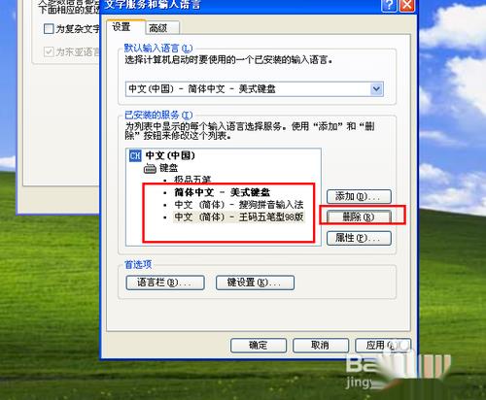The width and height of the screenshot is (486, 400).
Task: Close the 文字服务和输入语言 dialog
Action: pos(407,6)
